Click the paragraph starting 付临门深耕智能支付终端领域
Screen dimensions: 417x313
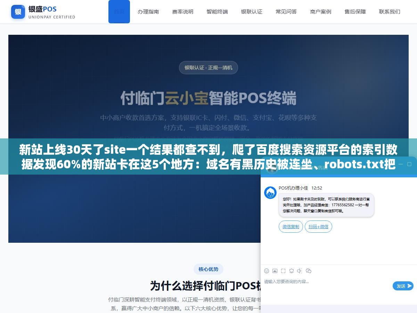point(184,304)
